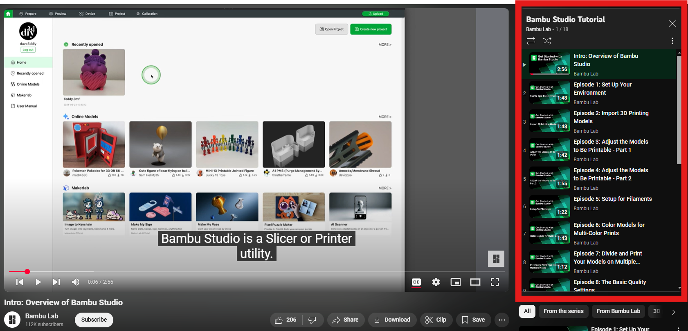
Task: Click Bambu Lab channel watermark in video
Action: [x=496, y=259]
